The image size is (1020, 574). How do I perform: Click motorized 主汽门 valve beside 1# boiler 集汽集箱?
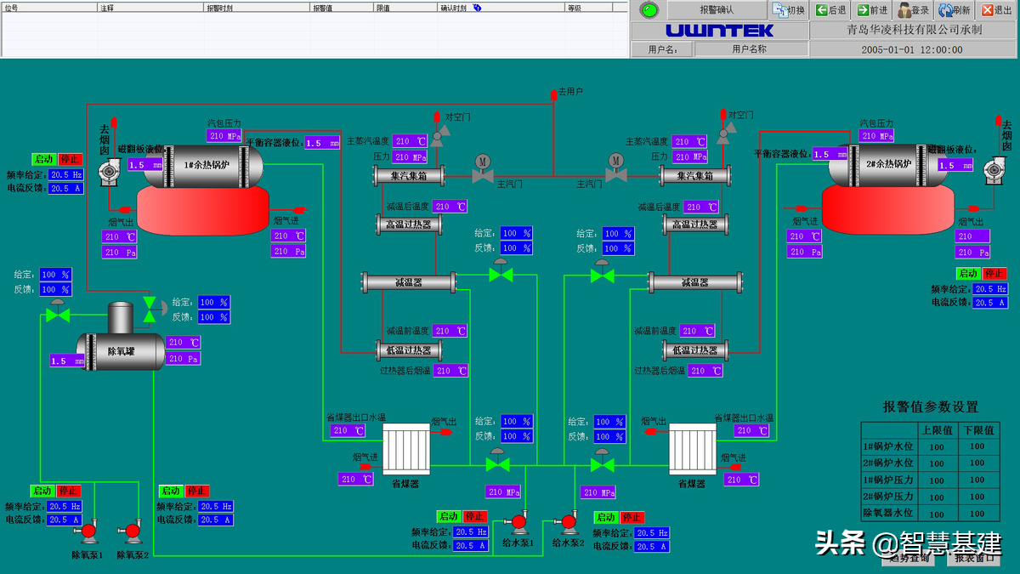483,168
